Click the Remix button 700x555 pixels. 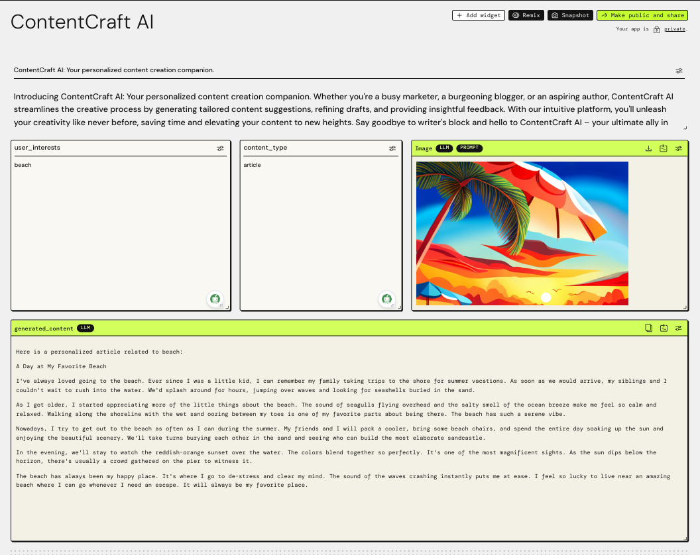(x=526, y=15)
